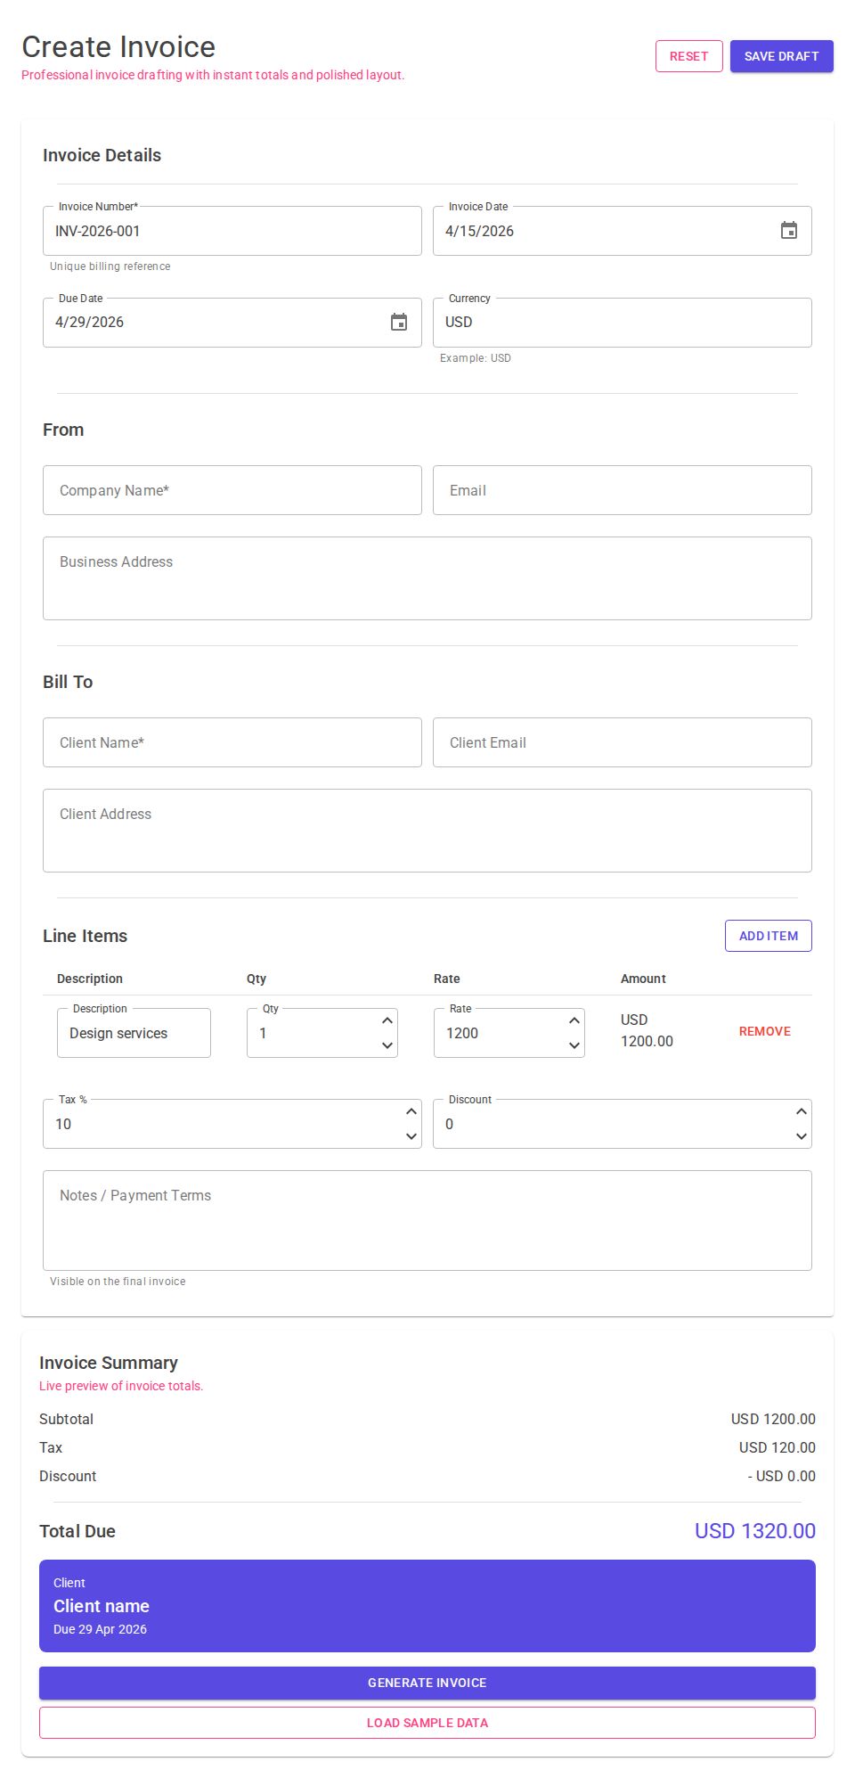Screen dimensions: 855x1786
Task: Open the Invoice Date calendar picker icon
Action: click(789, 231)
